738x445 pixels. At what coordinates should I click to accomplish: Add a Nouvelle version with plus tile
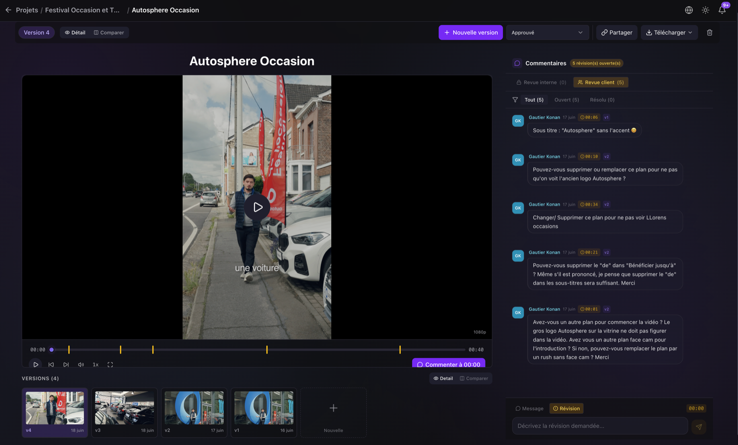pos(333,412)
